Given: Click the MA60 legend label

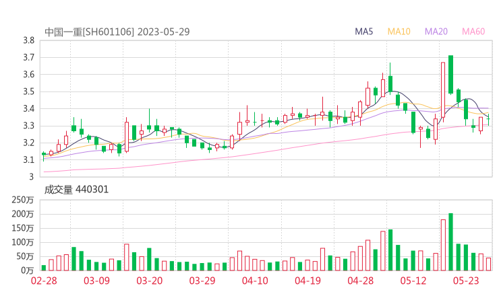Looking at the screenshot, I should (x=473, y=32).
